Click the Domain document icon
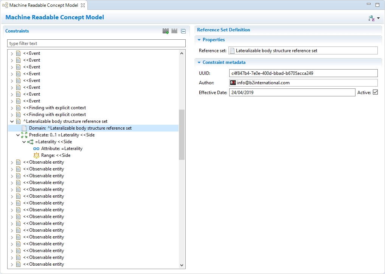This screenshot has width=385, height=274. coord(24,128)
